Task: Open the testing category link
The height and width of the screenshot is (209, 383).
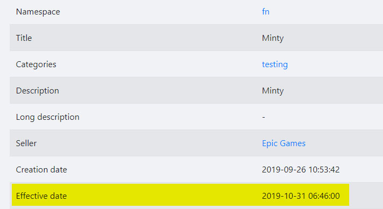Action: click(275, 64)
